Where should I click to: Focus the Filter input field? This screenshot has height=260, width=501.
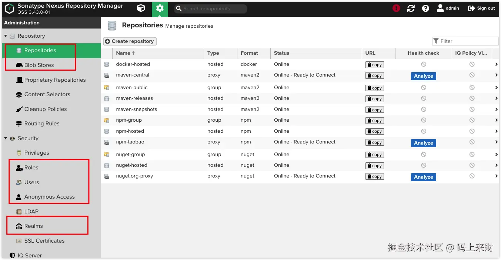click(465, 41)
